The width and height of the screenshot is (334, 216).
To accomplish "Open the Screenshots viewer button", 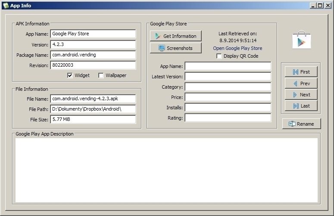I will point(176,48).
